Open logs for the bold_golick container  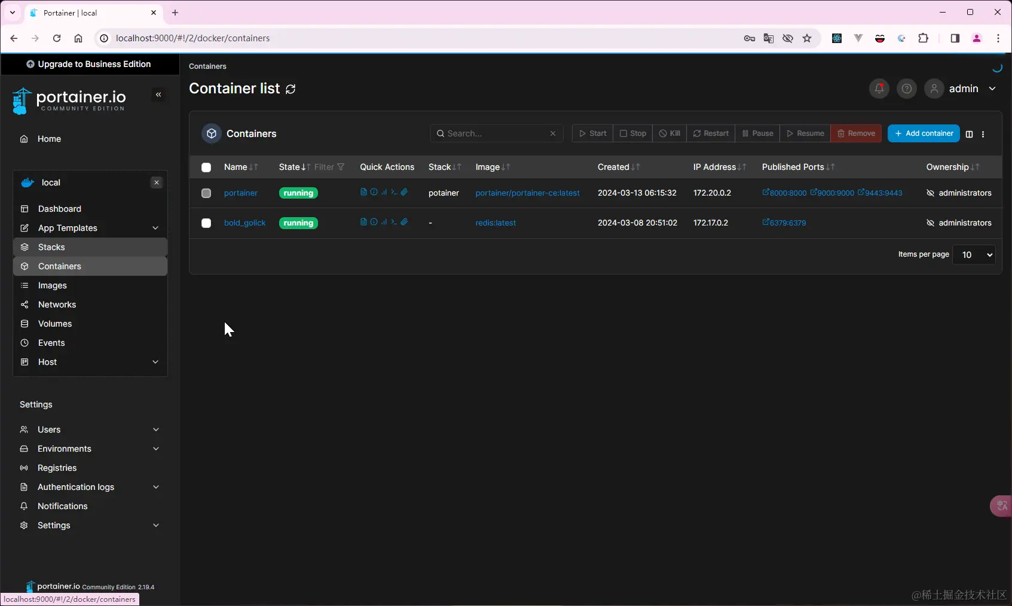click(x=363, y=222)
